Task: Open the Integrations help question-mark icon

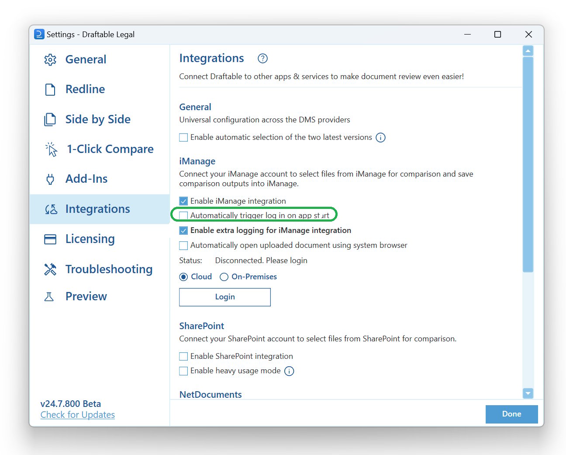Action: click(x=262, y=58)
